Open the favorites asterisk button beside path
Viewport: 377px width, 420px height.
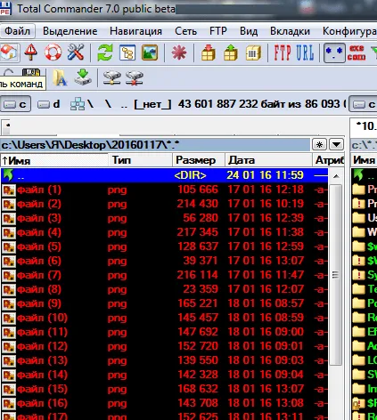pyautogui.click(x=320, y=145)
